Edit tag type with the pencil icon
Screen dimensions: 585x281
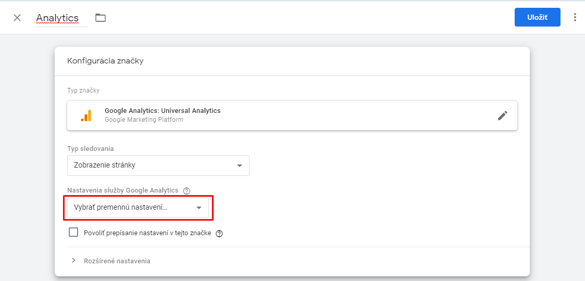click(503, 116)
